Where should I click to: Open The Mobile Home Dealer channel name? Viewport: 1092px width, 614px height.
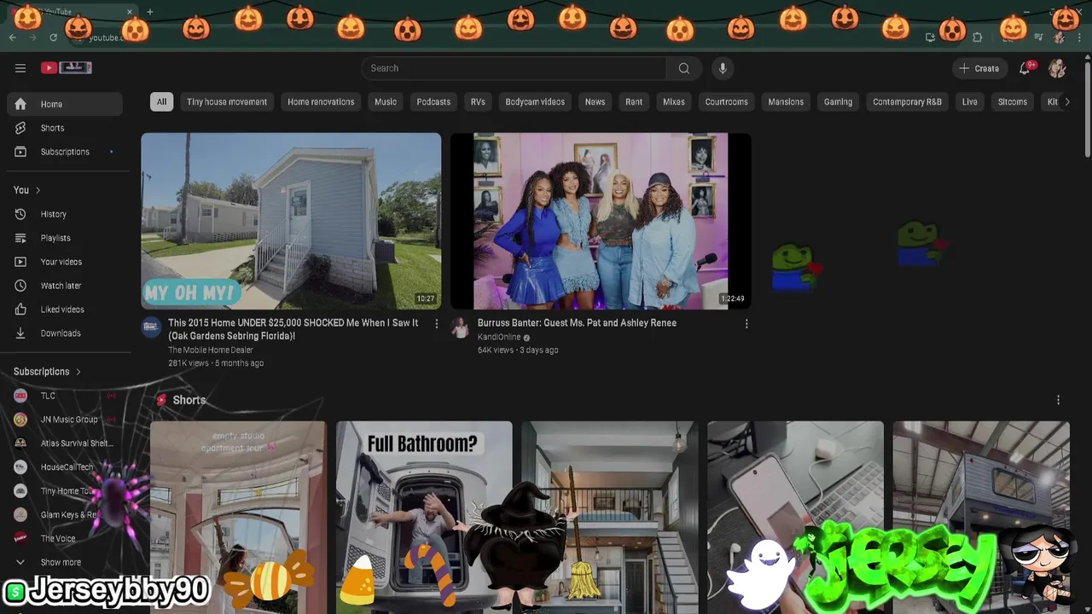pos(211,350)
